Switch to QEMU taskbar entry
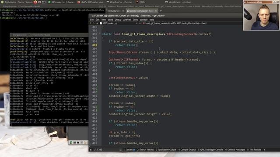The width and height of the screenshot is (280, 157). point(141,2)
